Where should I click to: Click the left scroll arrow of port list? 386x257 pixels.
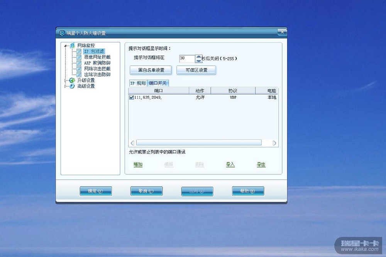pos(132,143)
